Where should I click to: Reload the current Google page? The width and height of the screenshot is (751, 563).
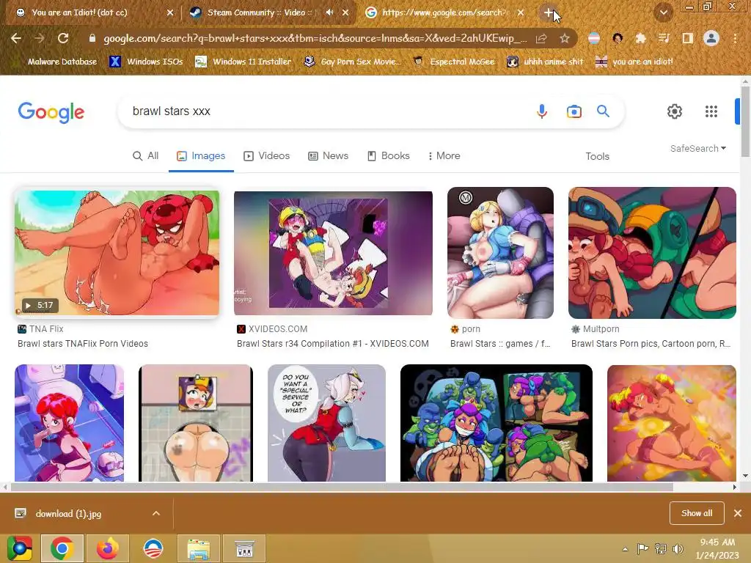63,38
